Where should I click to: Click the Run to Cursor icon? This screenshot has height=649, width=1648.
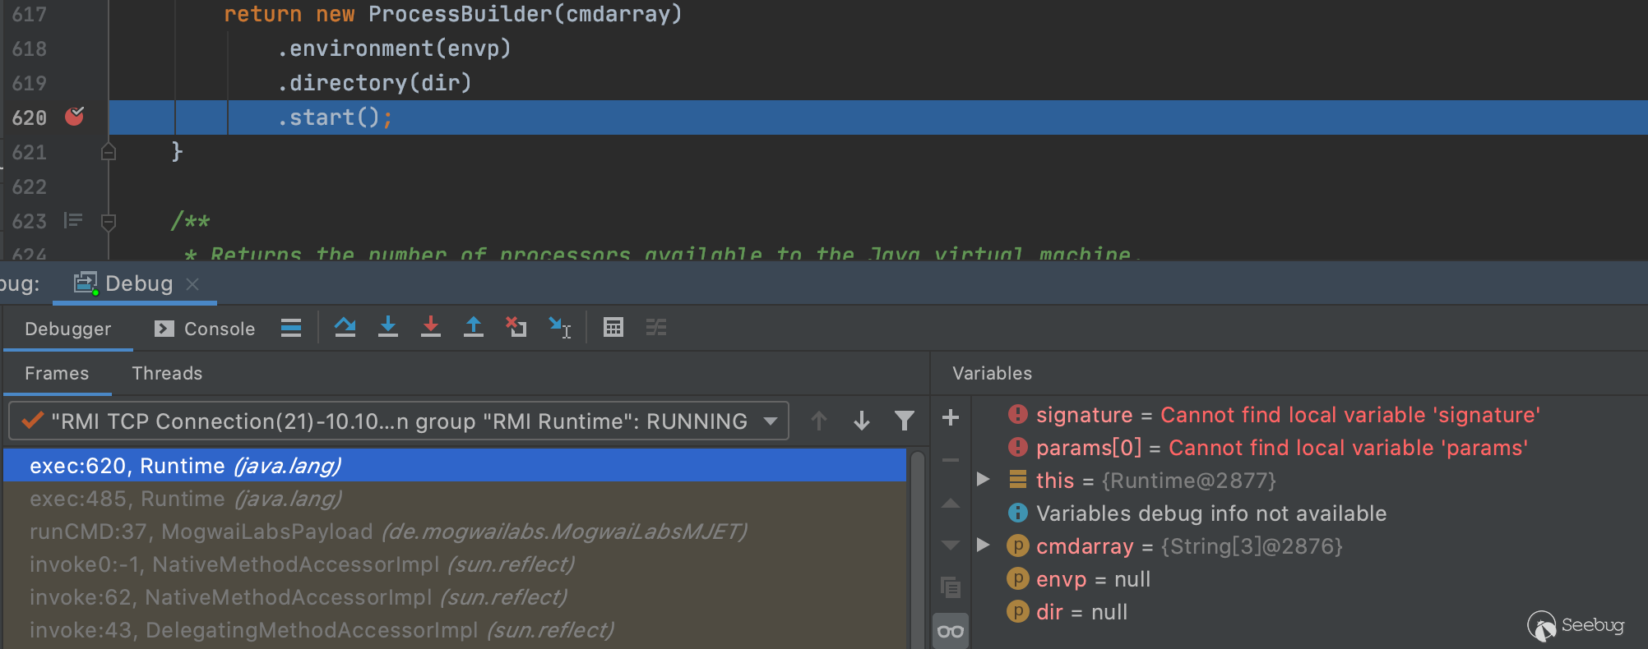coord(559,328)
